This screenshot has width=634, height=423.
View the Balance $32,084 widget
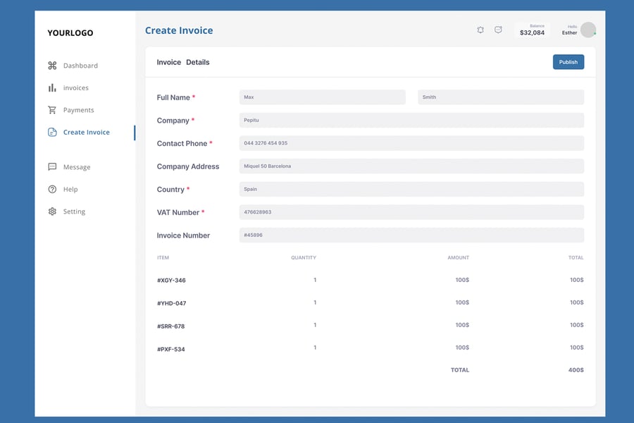click(x=532, y=30)
